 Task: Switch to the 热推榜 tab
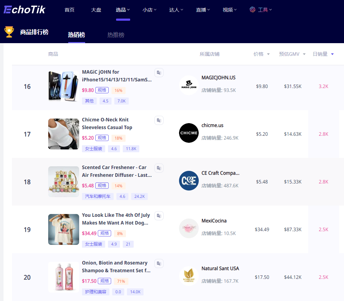tap(116, 35)
